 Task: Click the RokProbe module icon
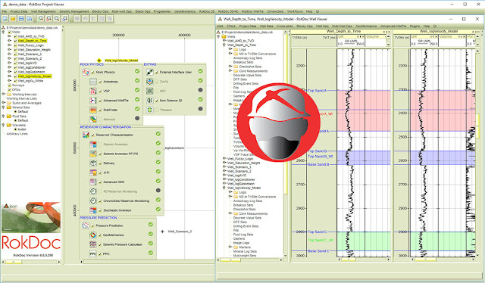[93, 110]
